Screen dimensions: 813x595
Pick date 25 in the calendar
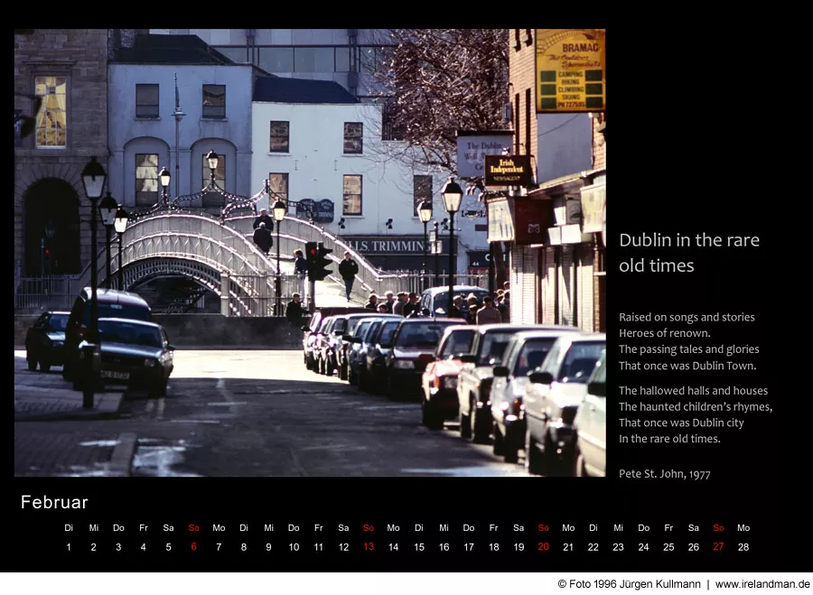(668, 547)
